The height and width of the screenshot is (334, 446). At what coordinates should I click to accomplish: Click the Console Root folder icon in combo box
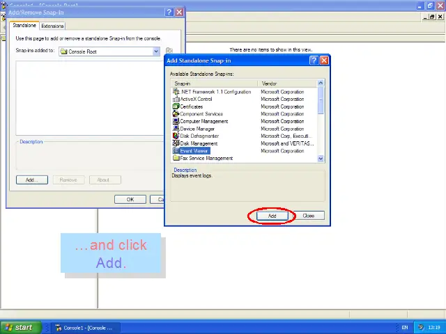63,51
